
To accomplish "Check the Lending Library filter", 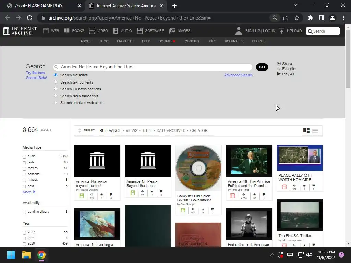I will (24, 212).
